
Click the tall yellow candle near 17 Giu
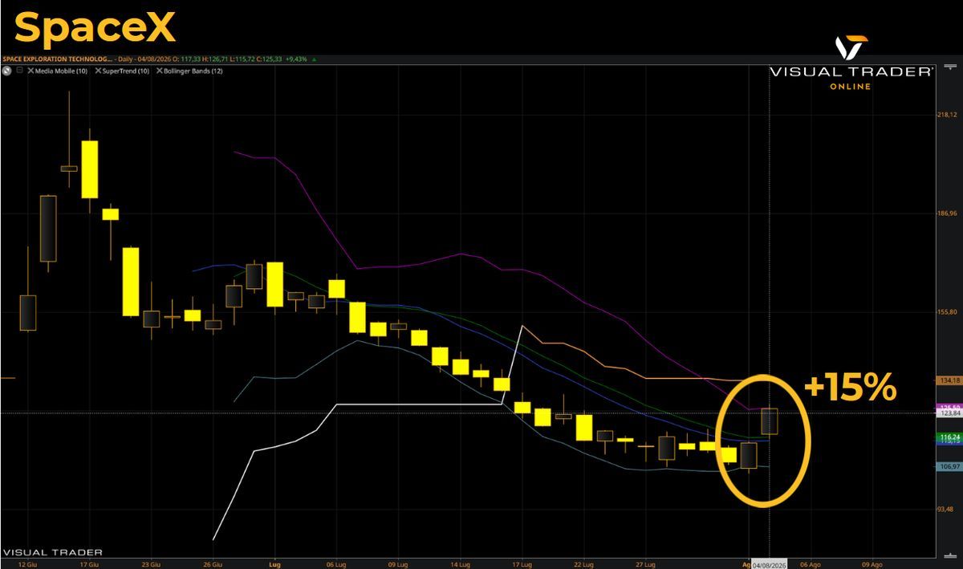[x=89, y=169]
